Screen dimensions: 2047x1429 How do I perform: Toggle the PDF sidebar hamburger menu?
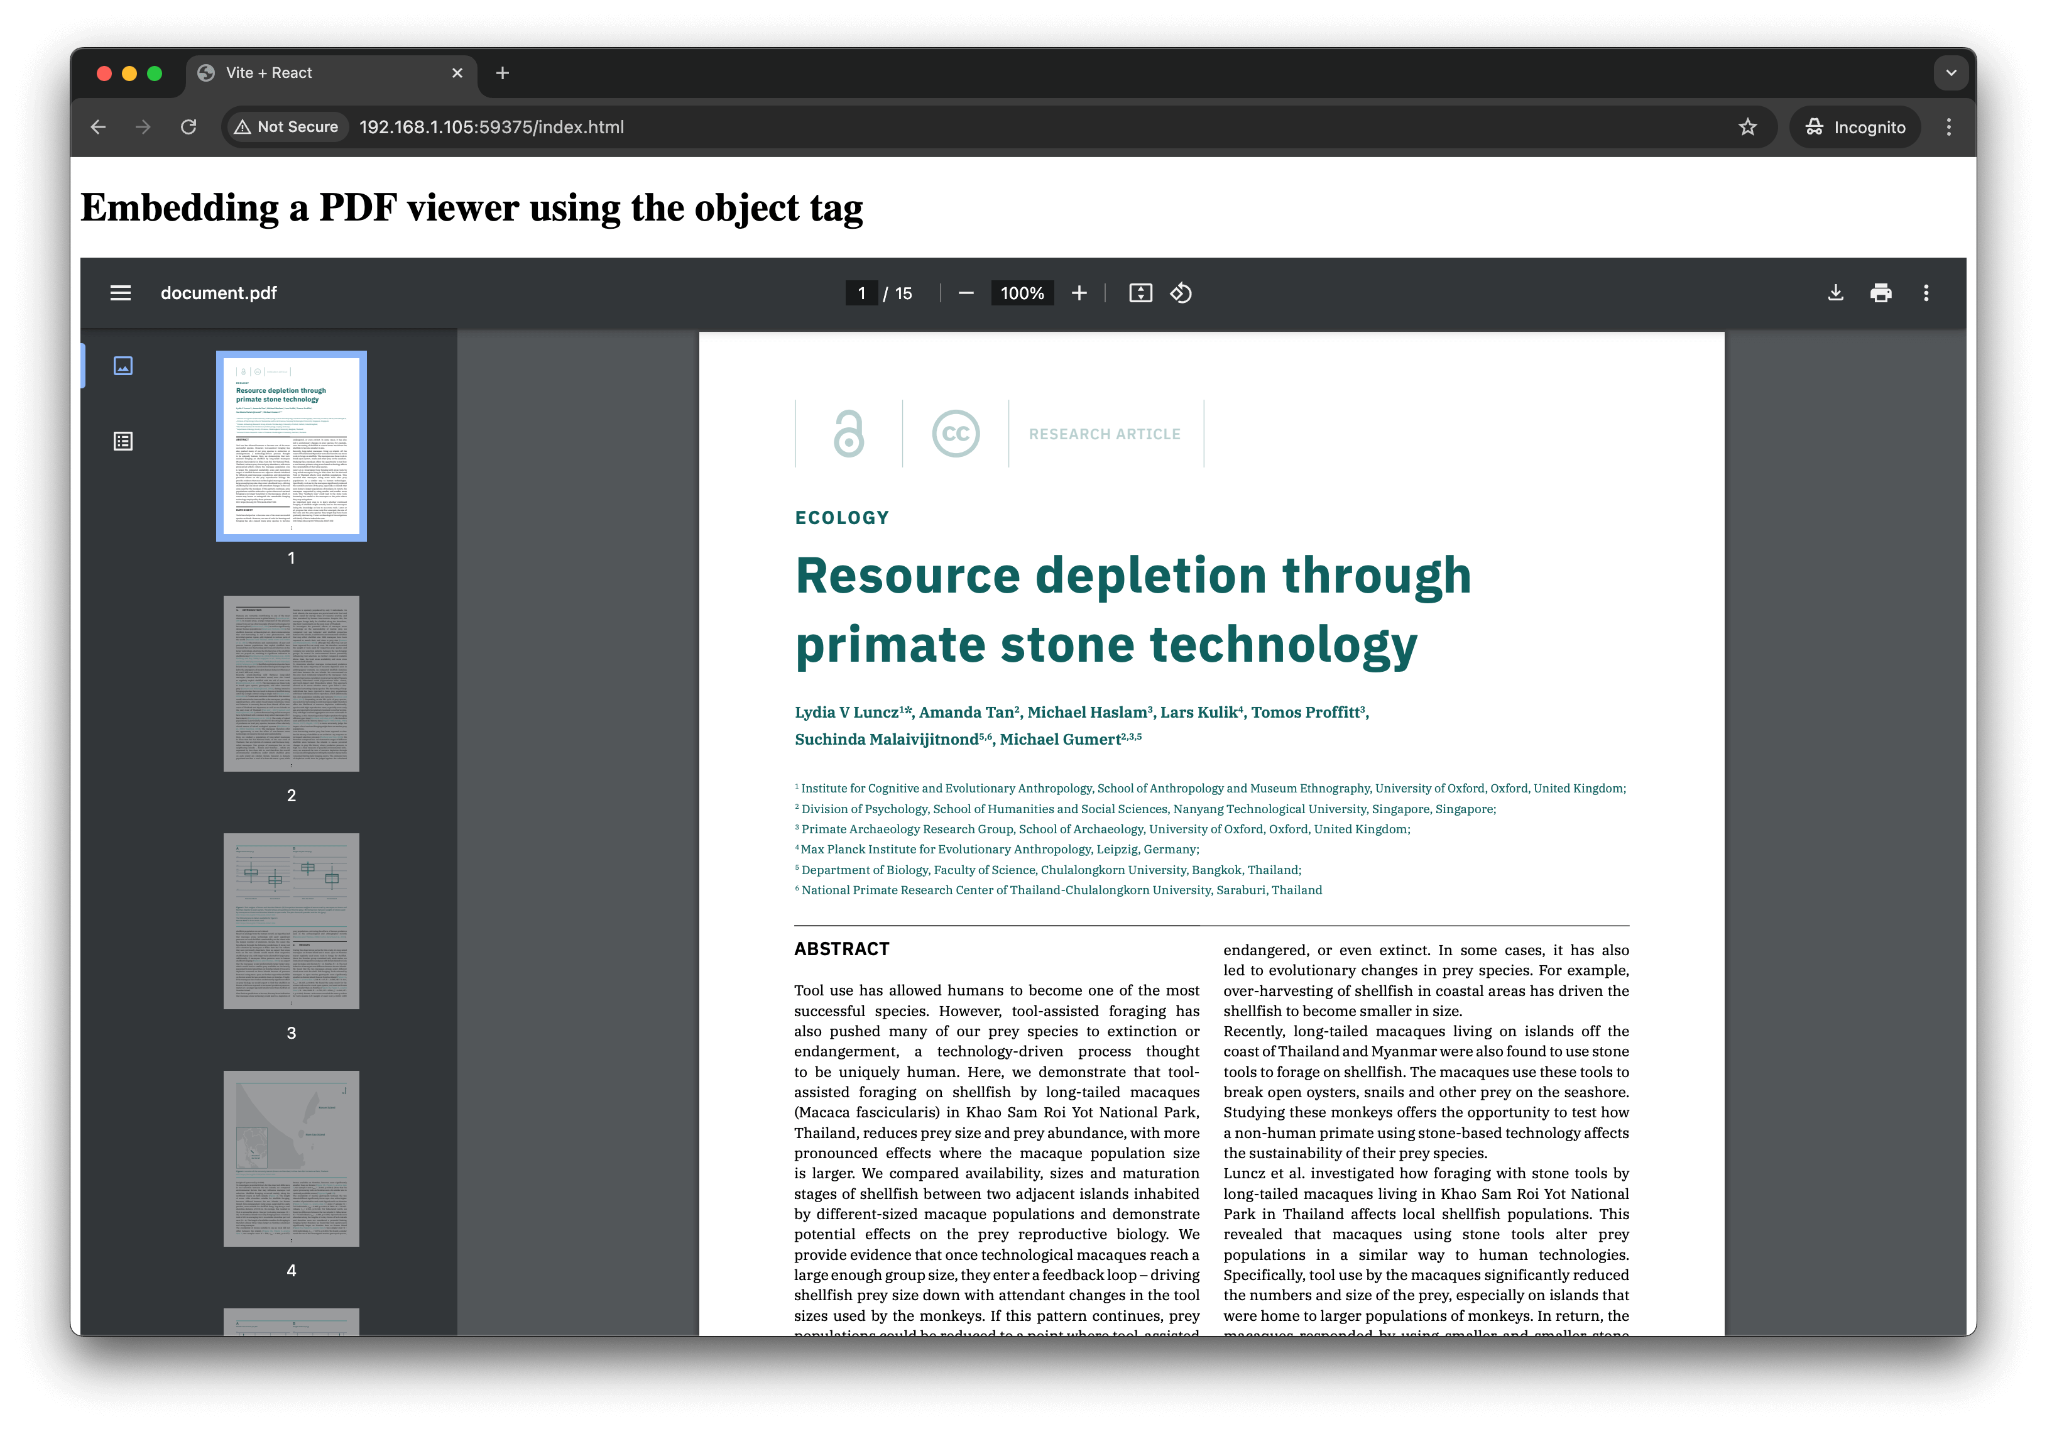[121, 293]
